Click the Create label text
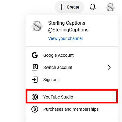122x122 pixels. pyautogui.click(x=73, y=7)
